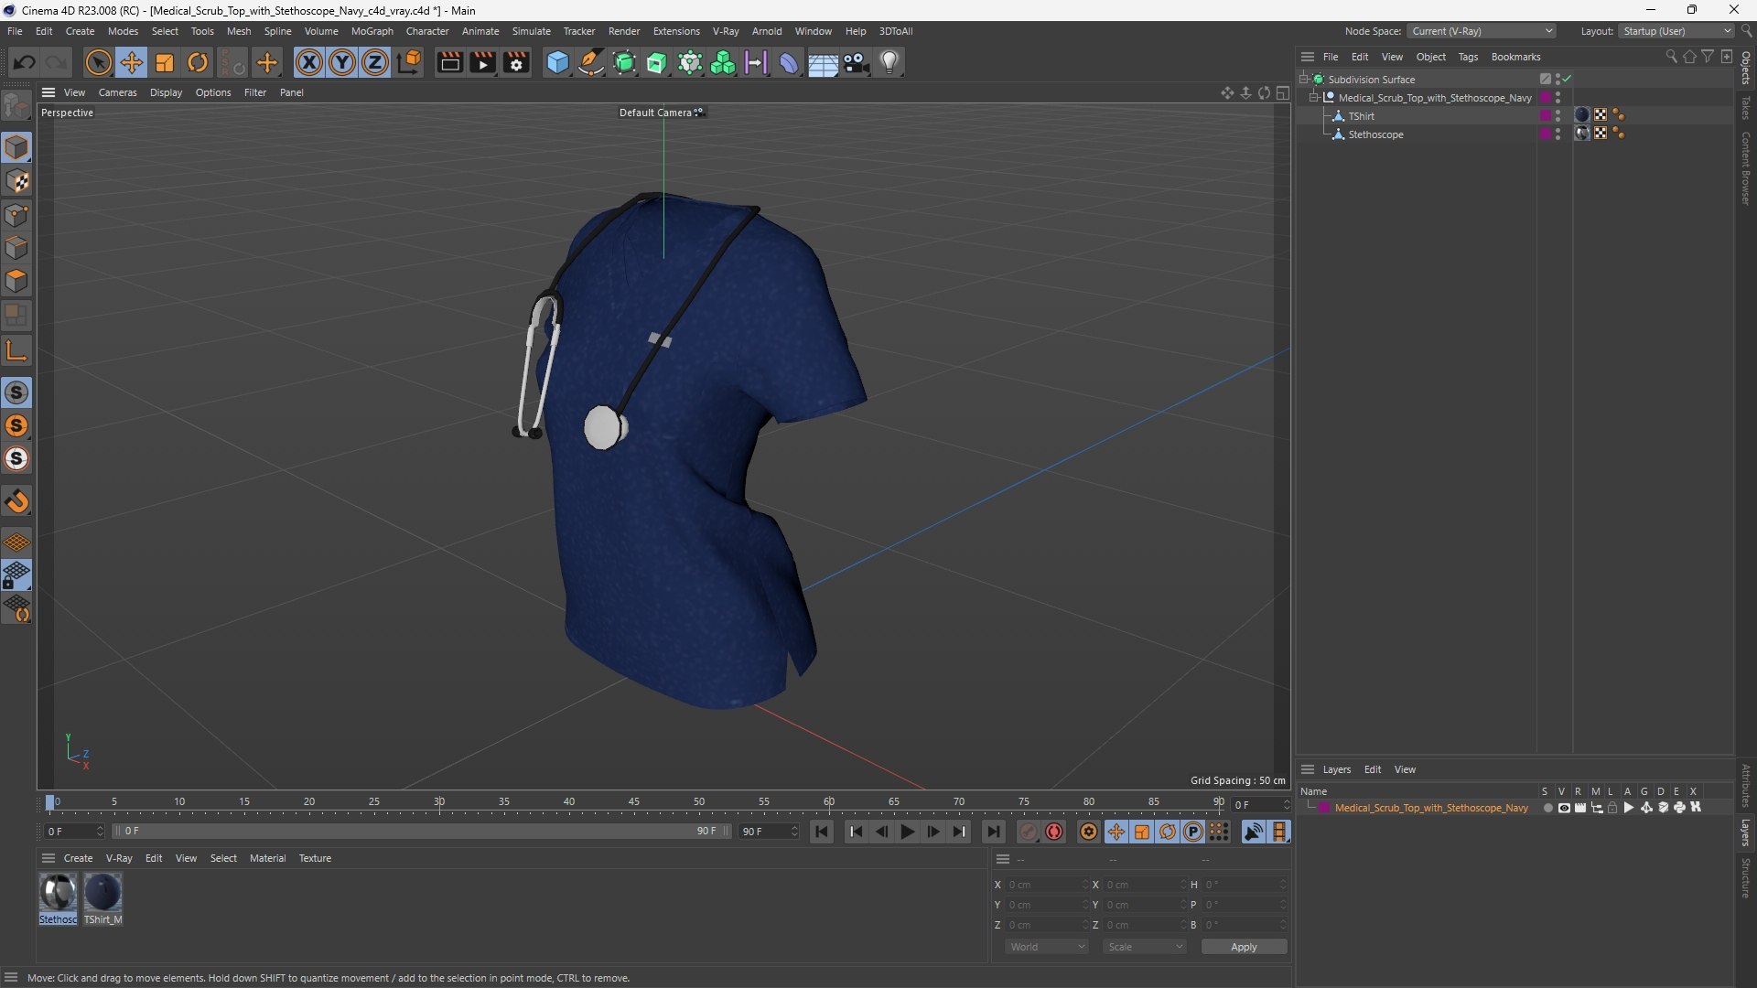This screenshot has width=1757, height=988.
Task: Toggle Stethoscope visibility dots
Action: click(1558, 134)
